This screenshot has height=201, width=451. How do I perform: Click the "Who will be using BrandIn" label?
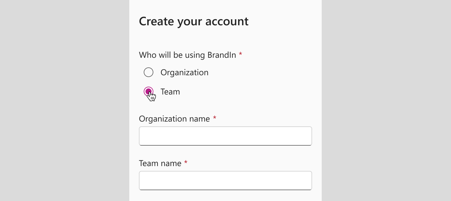click(187, 55)
